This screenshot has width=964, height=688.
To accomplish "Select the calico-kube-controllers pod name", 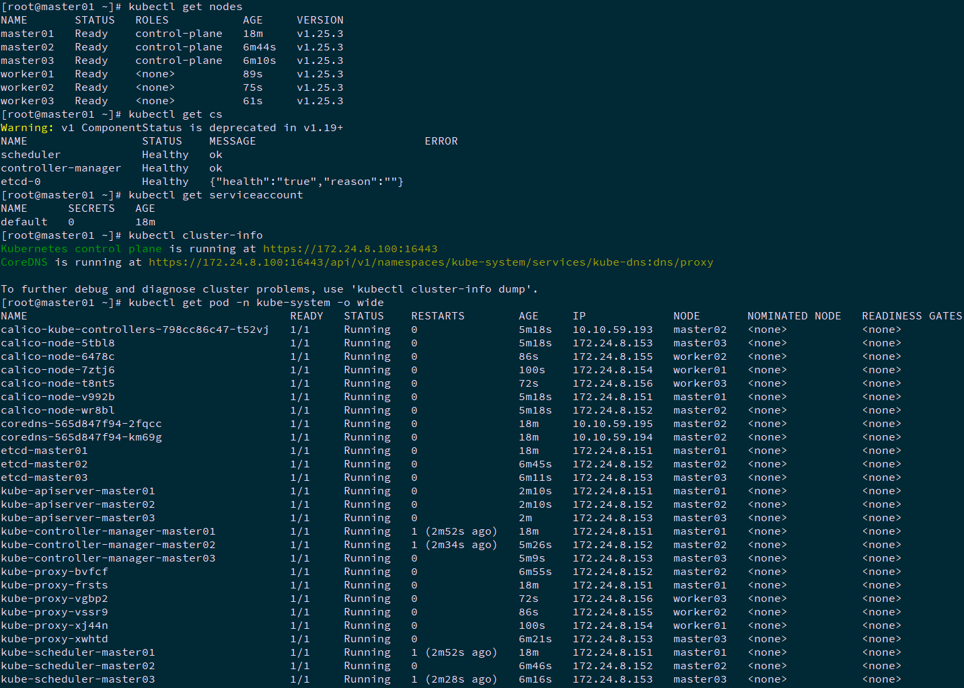I will pyautogui.click(x=135, y=330).
